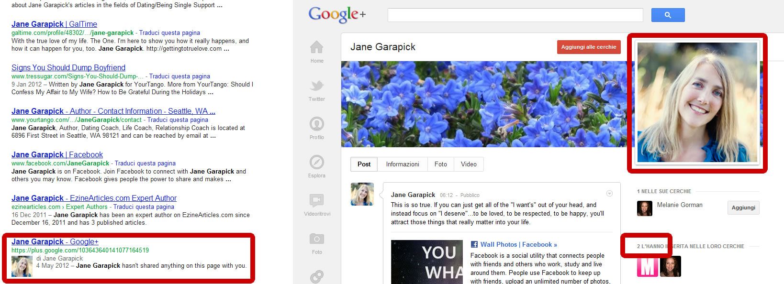Viewport: 784px width, 284px height.
Task: Open Jane Garapick - Google+ search result
Action: click(55, 241)
